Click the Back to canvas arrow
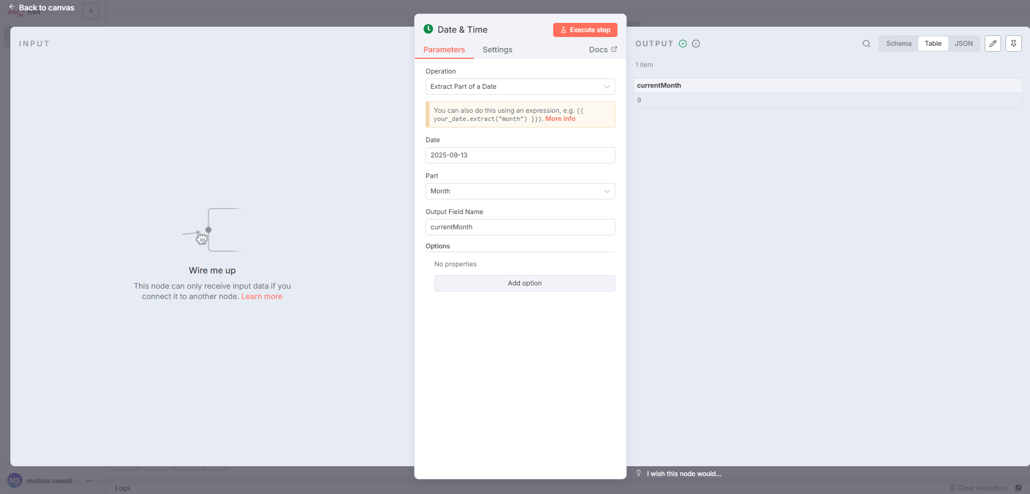Image resolution: width=1030 pixels, height=494 pixels. pyautogui.click(x=12, y=7)
